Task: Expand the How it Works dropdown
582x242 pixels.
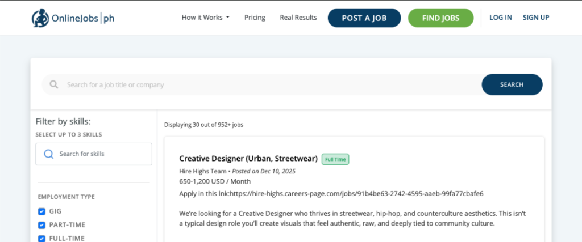Action: tap(205, 18)
